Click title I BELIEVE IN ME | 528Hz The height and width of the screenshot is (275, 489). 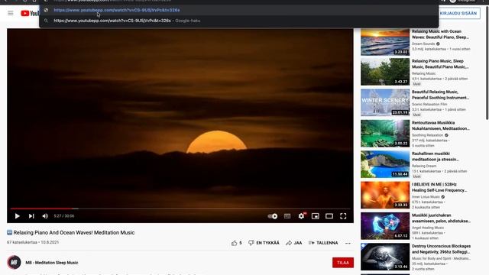coord(439,187)
